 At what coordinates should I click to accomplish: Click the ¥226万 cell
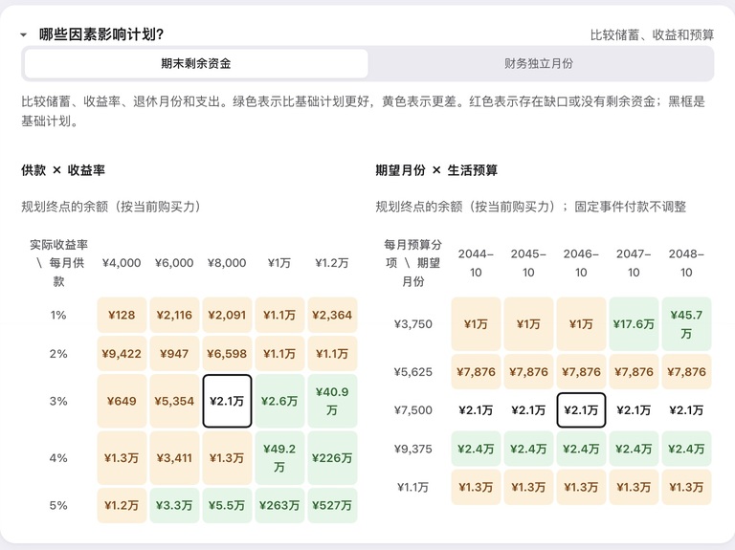pos(332,458)
